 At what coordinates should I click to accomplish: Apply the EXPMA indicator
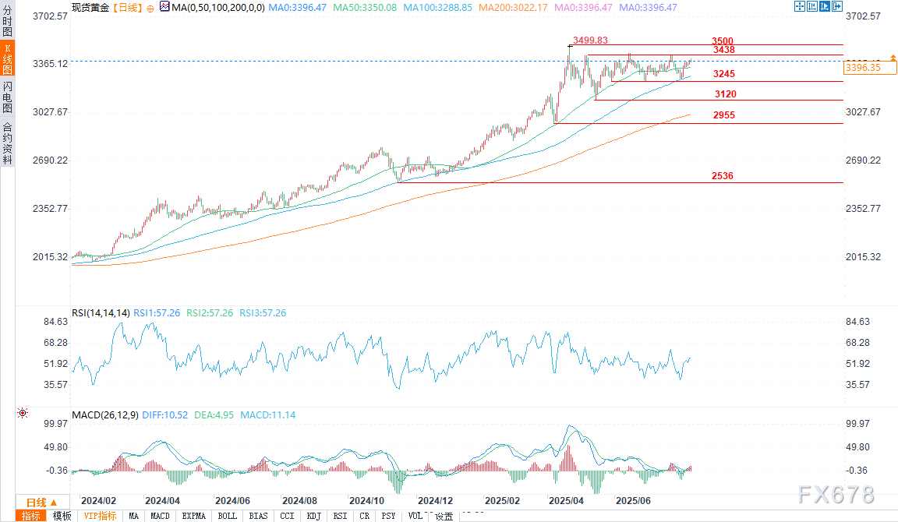click(x=193, y=516)
